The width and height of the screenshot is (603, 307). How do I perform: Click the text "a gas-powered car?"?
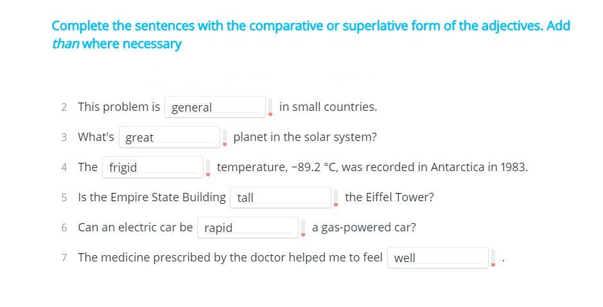(364, 228)
